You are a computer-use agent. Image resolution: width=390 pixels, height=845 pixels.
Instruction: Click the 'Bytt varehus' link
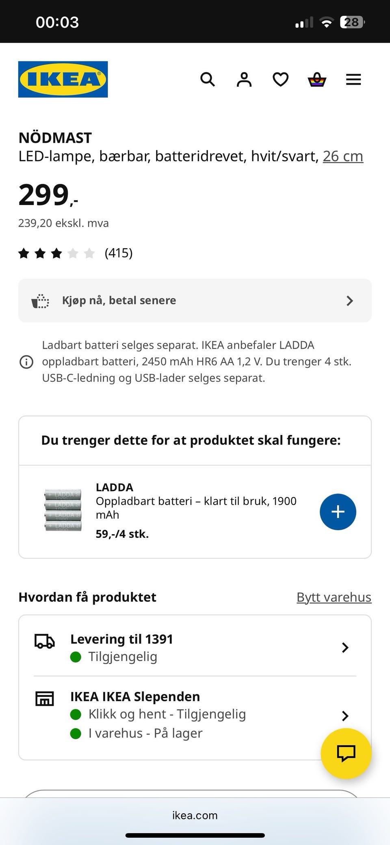pyautogui.click(x=334, y=597)
